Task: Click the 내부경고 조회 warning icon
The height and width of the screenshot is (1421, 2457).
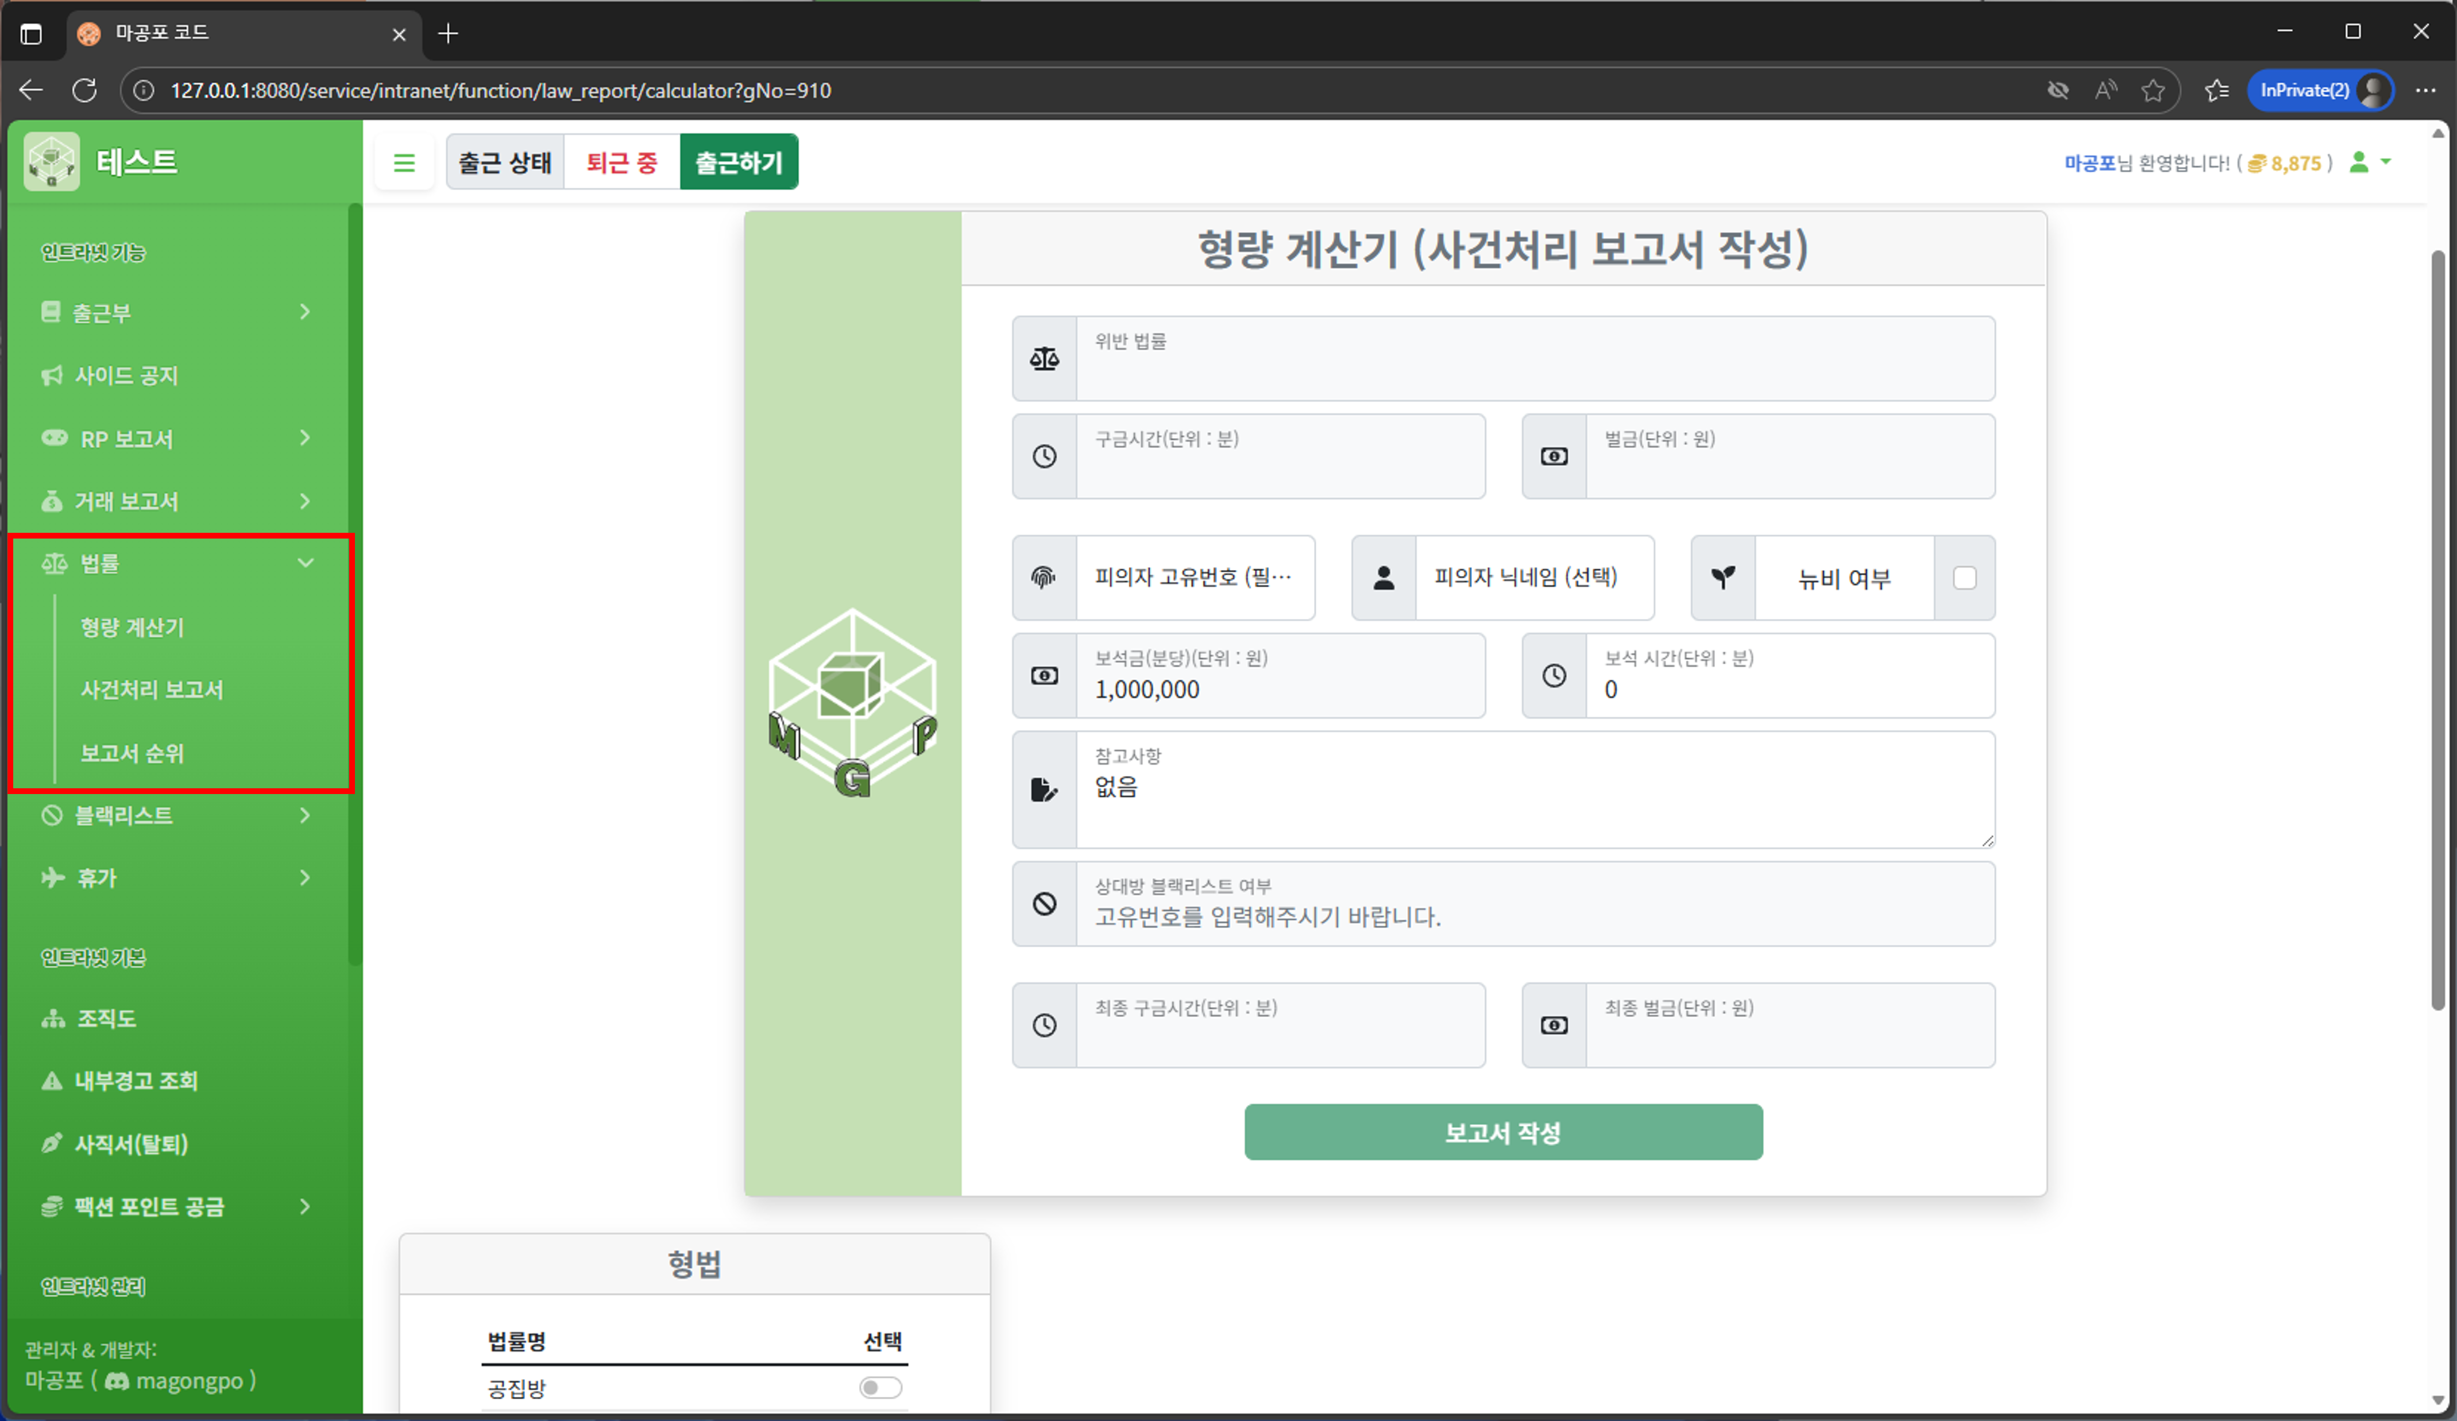Action: pos(52,1081)
